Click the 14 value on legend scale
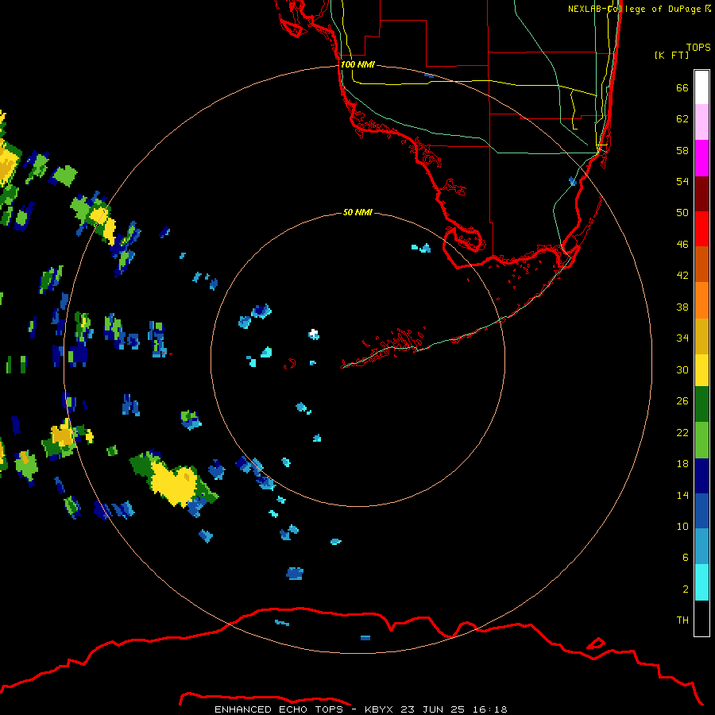This screenshot has height=715, width=715. tap(682, 495)
